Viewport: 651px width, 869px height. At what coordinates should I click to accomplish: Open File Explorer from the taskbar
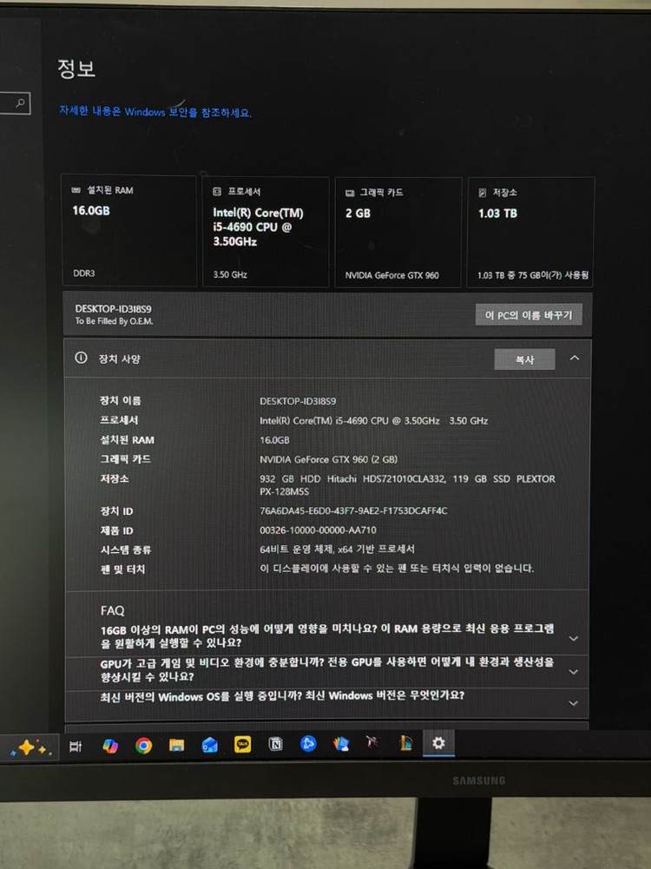pos(176,746)
